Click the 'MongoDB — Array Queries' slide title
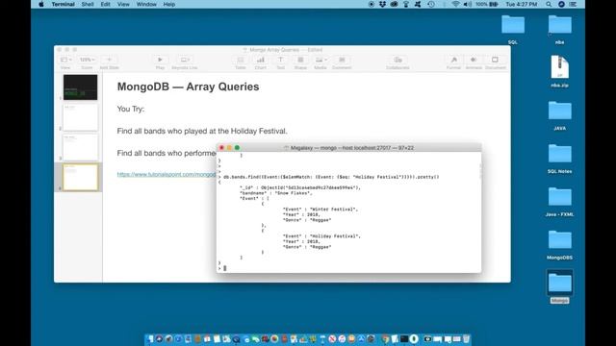This screenshot has height=346, width=616. tap(189, 86)
